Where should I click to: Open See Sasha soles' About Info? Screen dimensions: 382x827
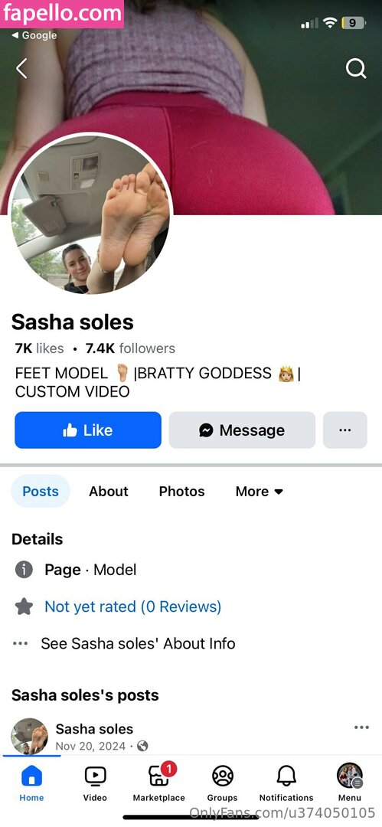tap(139, 643)
